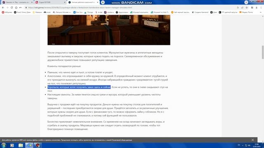
Task: Open the AliExpress bookmark
Action: tap(7, 12)
